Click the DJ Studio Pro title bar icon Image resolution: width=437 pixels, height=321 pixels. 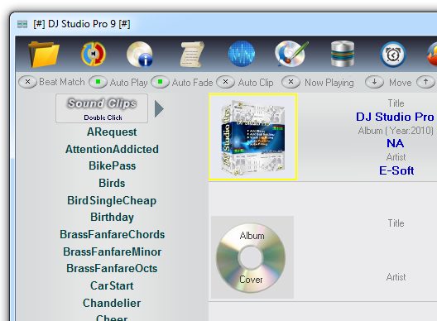click(22, 24)
